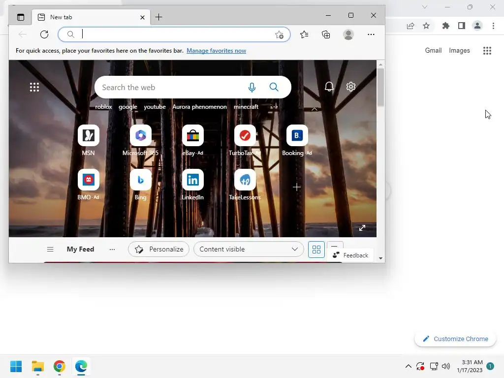The width and height of the screenshot is (504, 378).
Task: Open the Bing quick link
Action: click(x=140, y=185)
